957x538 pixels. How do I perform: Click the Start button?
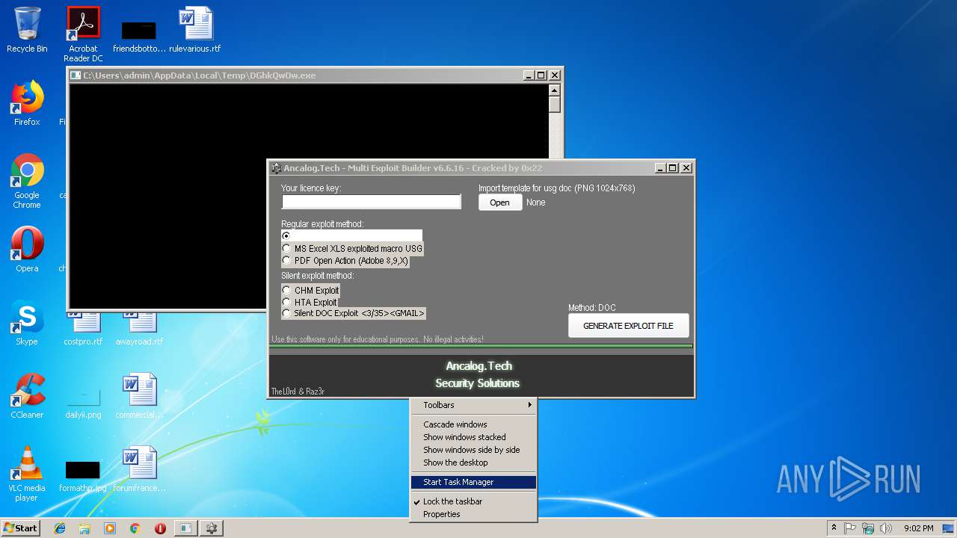tap(20, 528)
